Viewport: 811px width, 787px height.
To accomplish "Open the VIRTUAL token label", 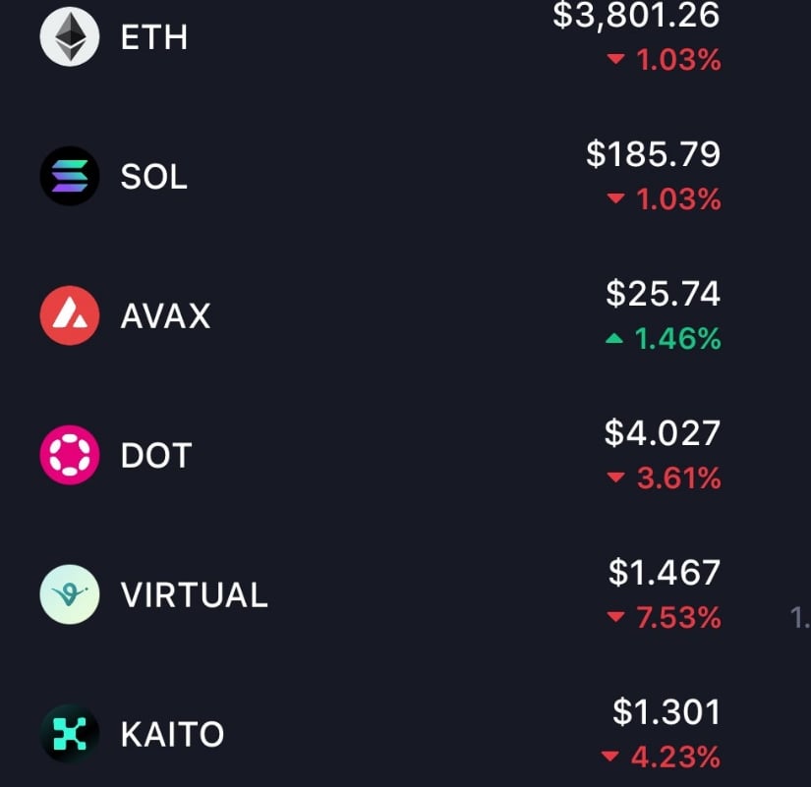I will [x=194, y=594].
